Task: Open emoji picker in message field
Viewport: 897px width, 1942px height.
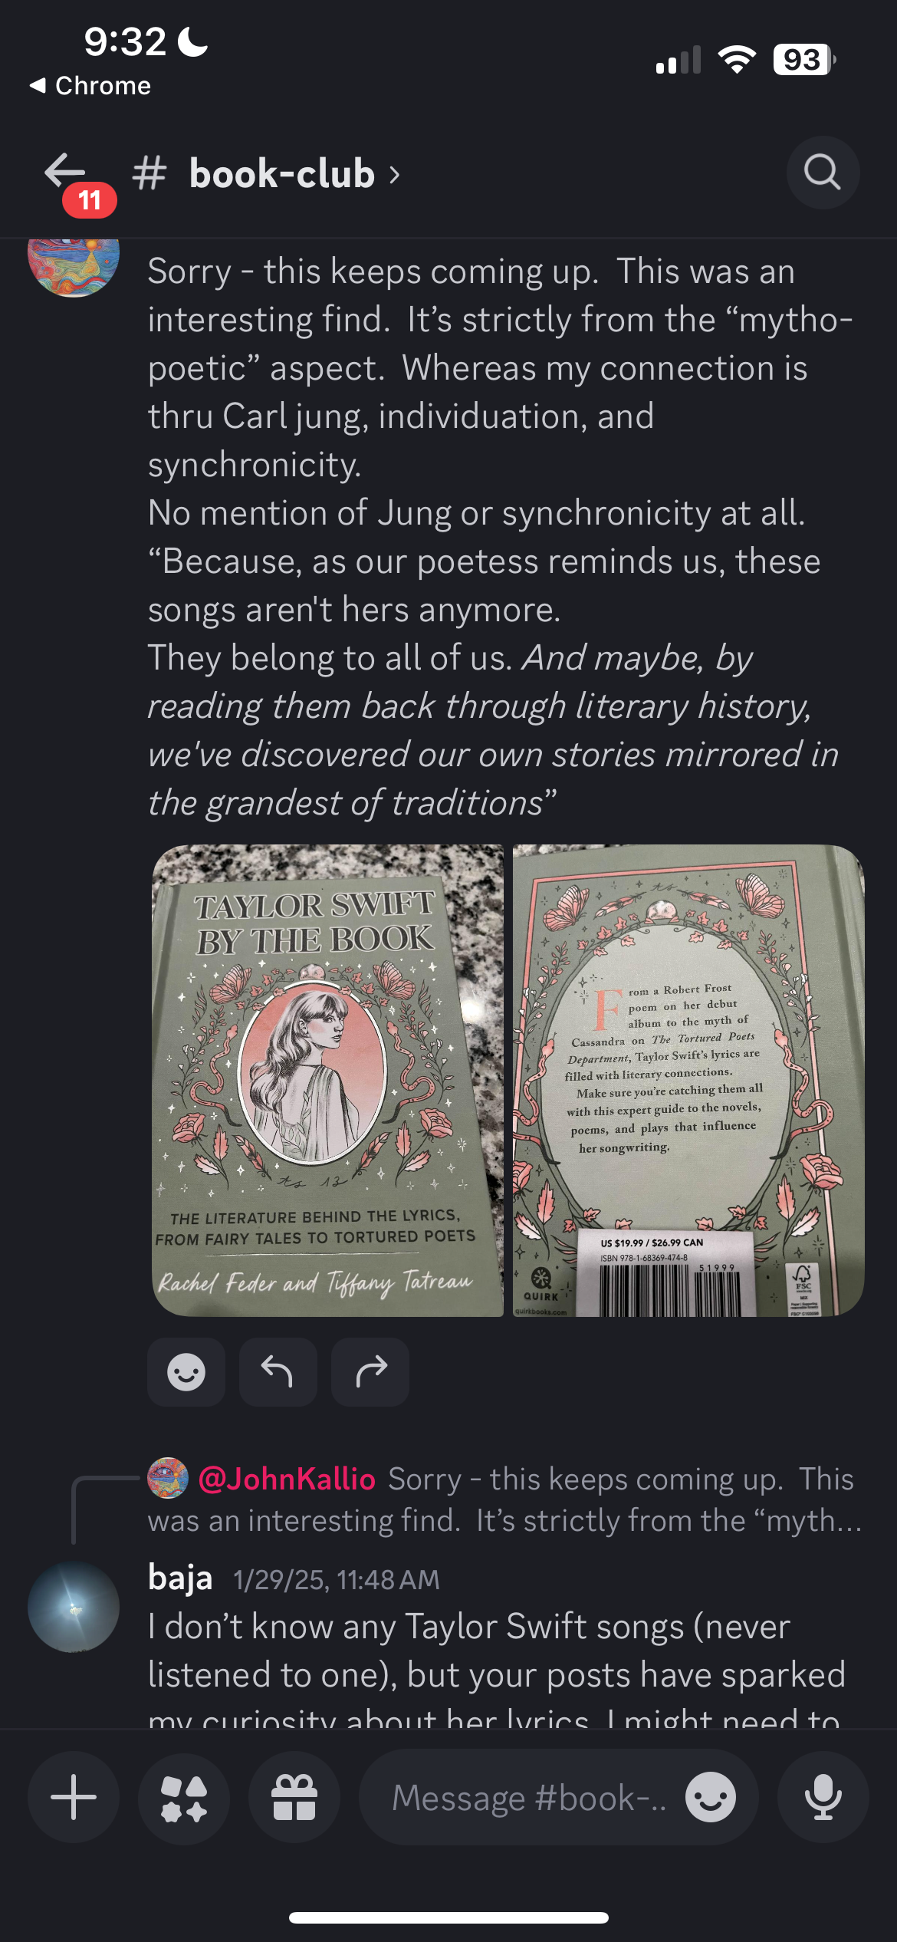Action: coord(711,1796)
